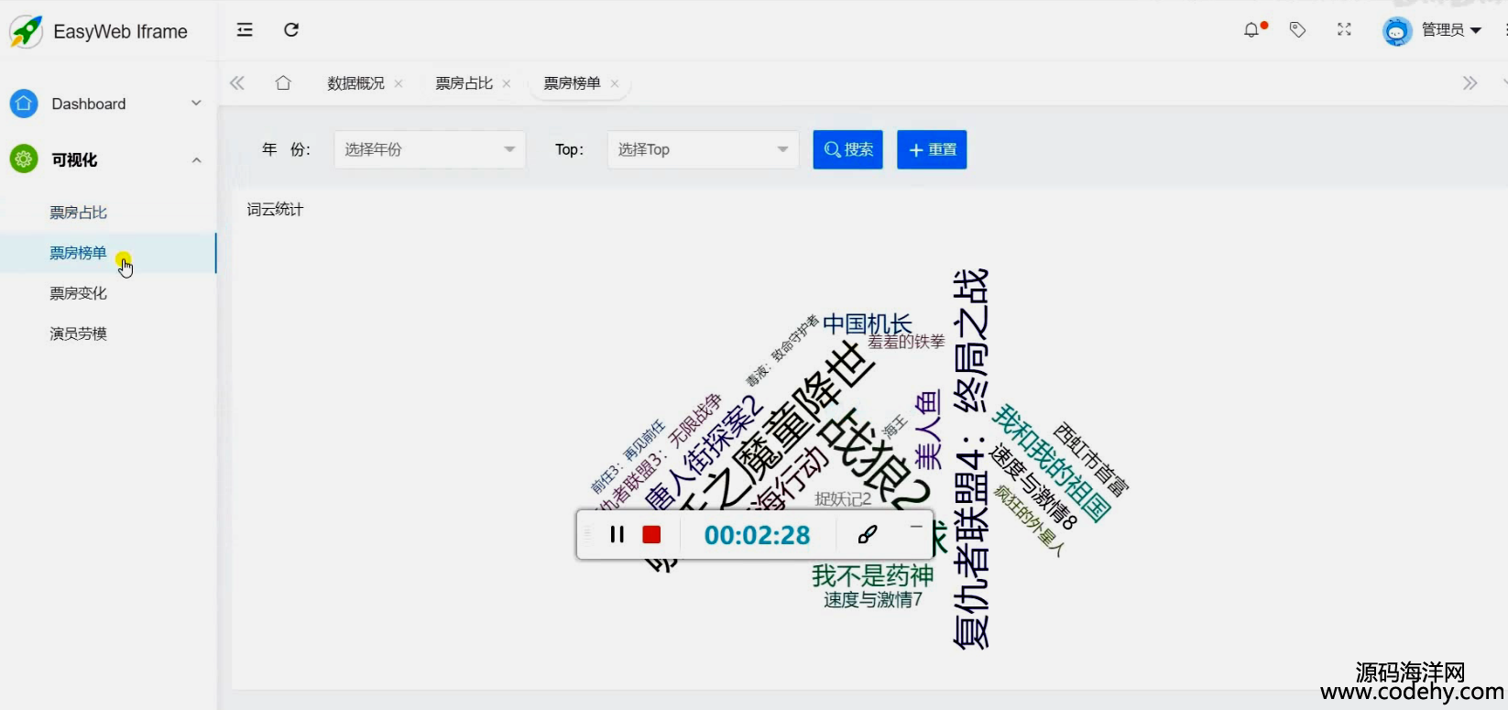Close the 数据概况 tab
The height and width of the screenshot is (710, 1508).
[x=399, y=83]
